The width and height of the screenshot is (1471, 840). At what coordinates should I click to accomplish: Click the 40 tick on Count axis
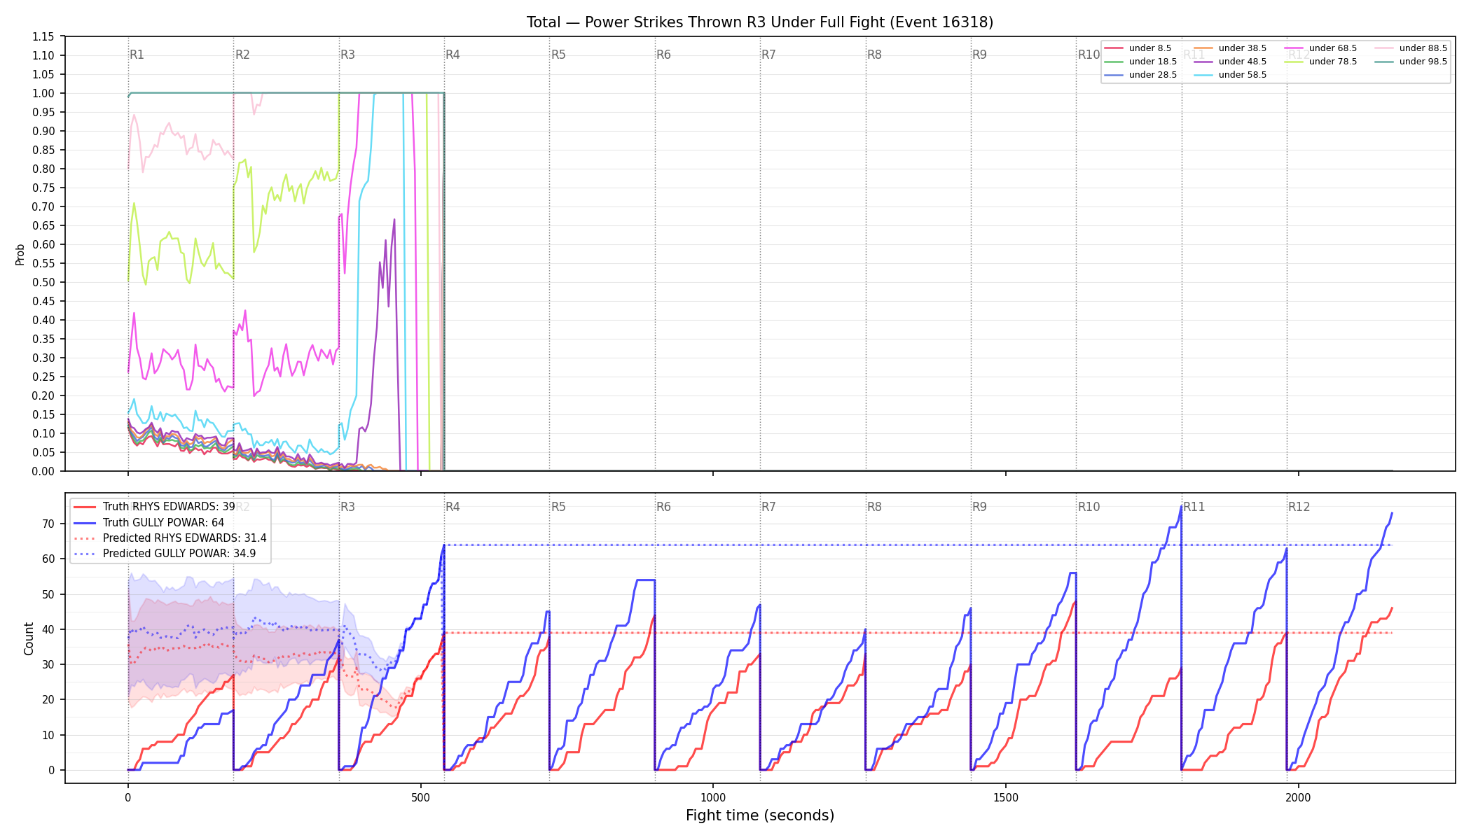48,629
